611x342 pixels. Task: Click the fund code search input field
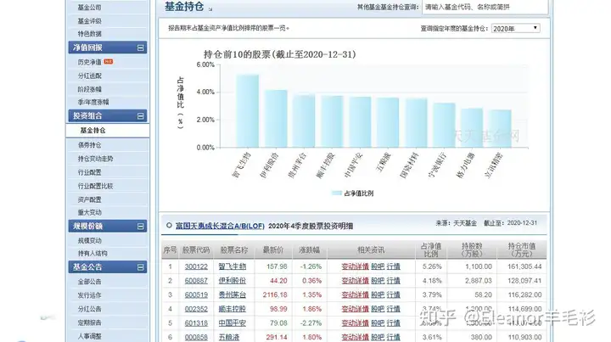click(485, 7)
